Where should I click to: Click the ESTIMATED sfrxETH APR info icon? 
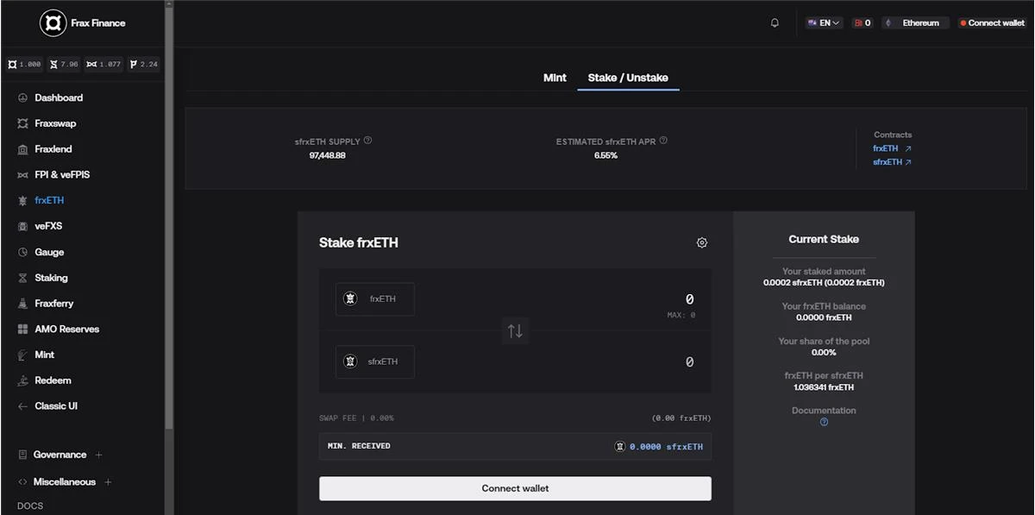tap(663, 141)
